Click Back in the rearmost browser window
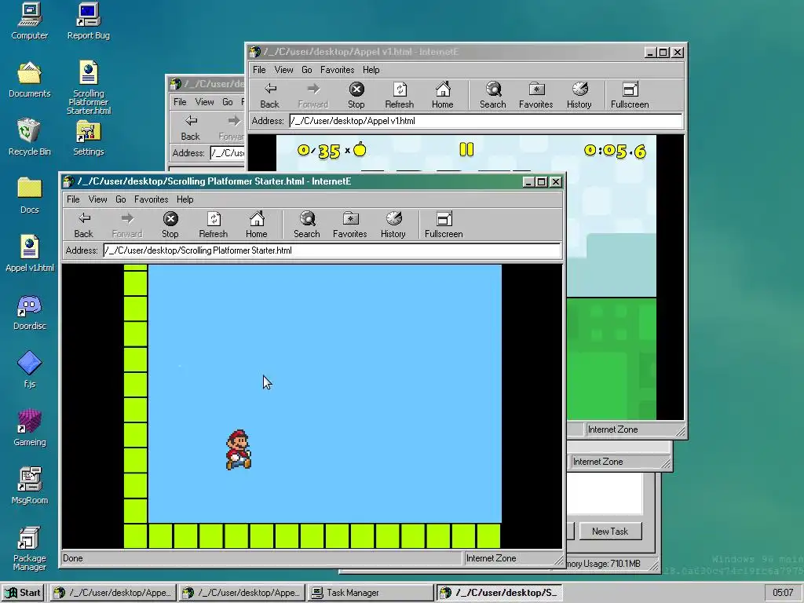The width and height of the screenshot is (804, 603). pyautogui.click(x=190, y=128)
